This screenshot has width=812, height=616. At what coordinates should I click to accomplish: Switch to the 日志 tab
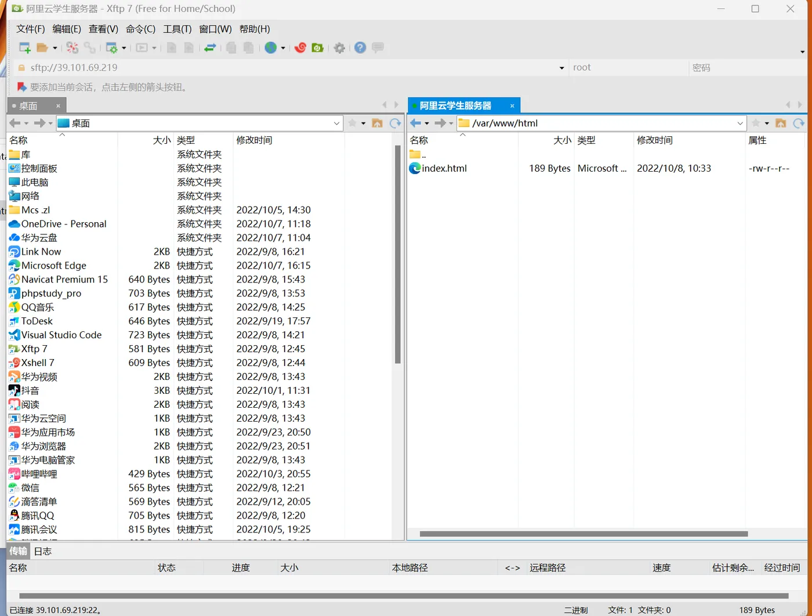(x=43, y=551)
